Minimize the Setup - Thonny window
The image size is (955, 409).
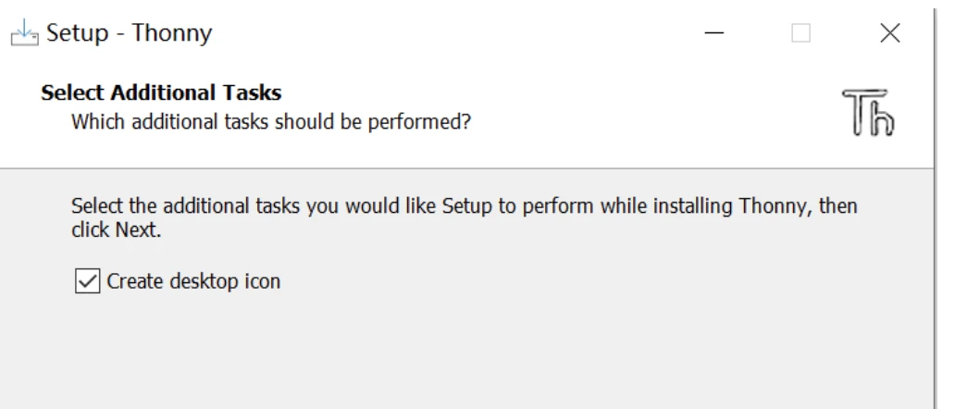coord(713,35)
